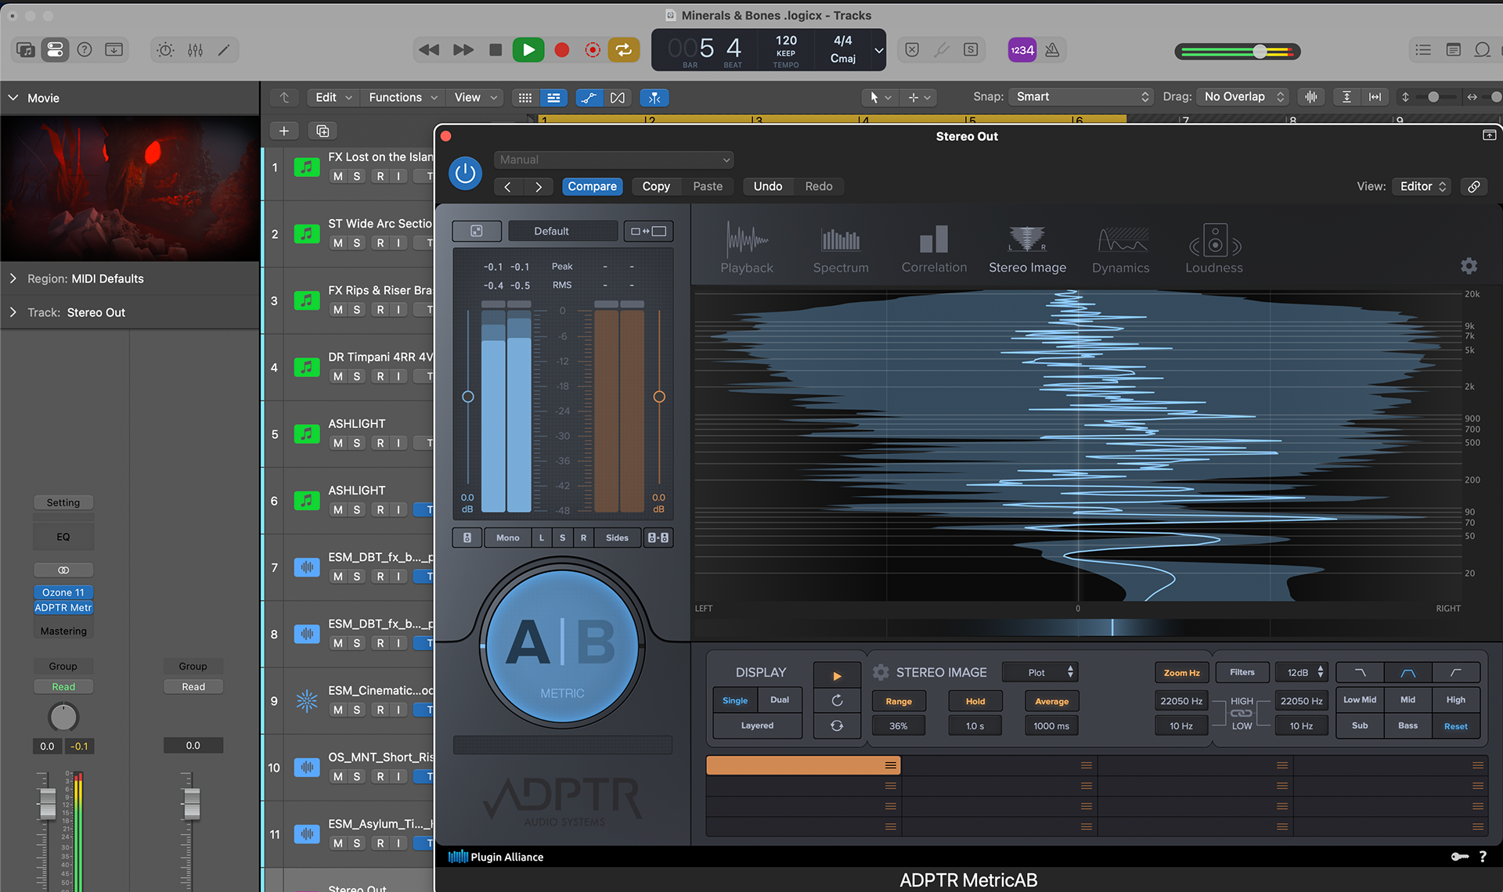Click the duplicate track button

click(x=323, y=131)
